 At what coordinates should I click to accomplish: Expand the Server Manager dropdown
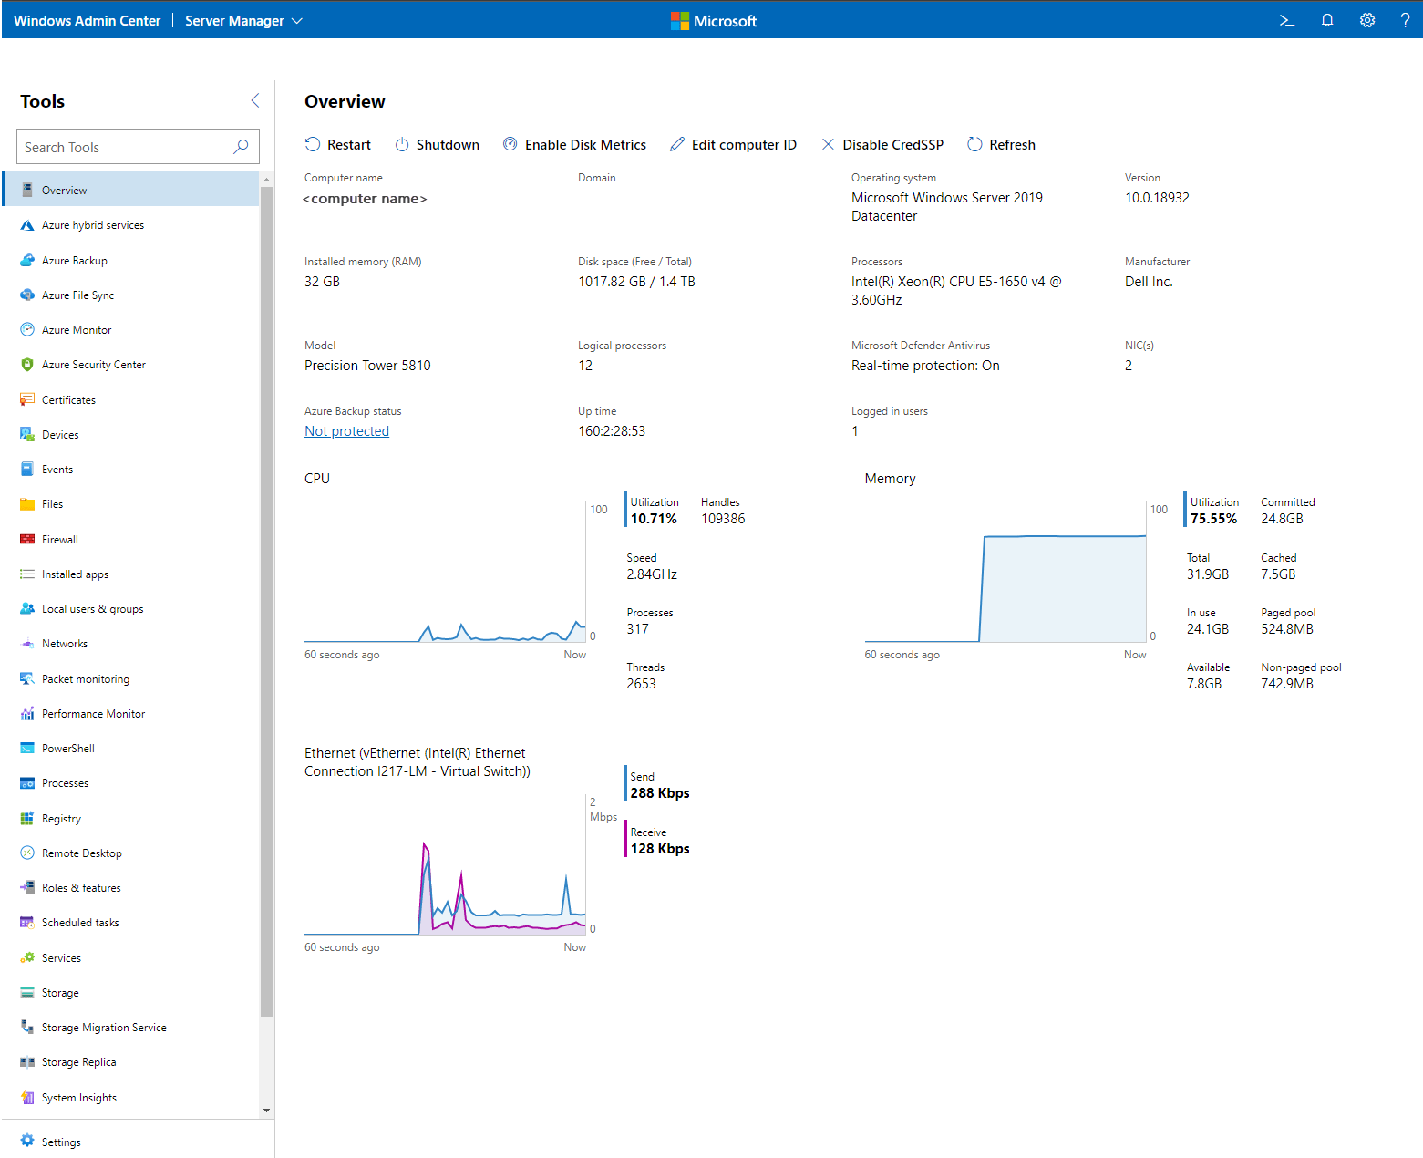point(242,19)
